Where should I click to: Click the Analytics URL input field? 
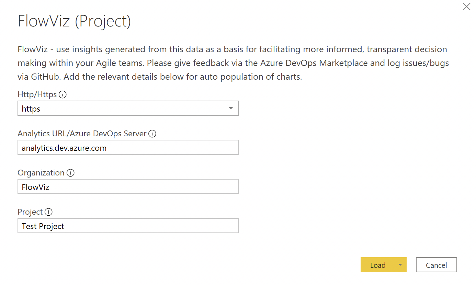point(128,148)
